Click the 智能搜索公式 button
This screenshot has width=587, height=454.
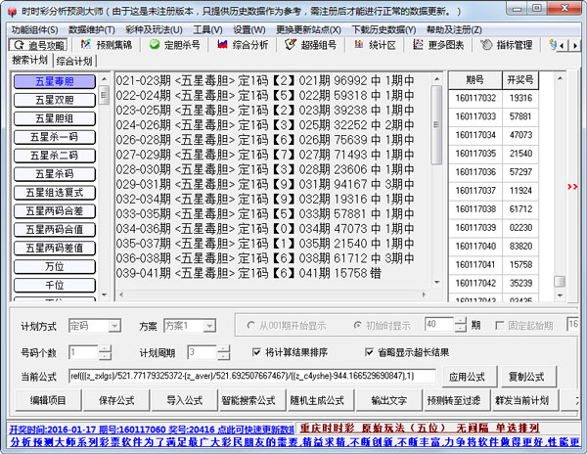[246, 400]
